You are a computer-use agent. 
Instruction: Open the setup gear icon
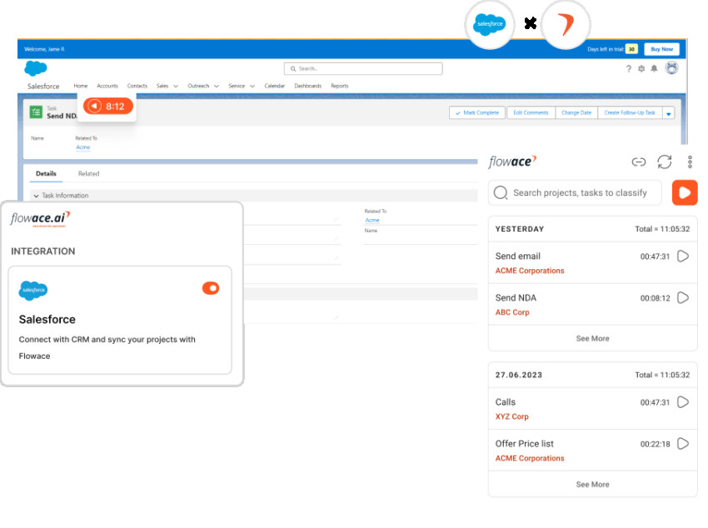(641, 68)
